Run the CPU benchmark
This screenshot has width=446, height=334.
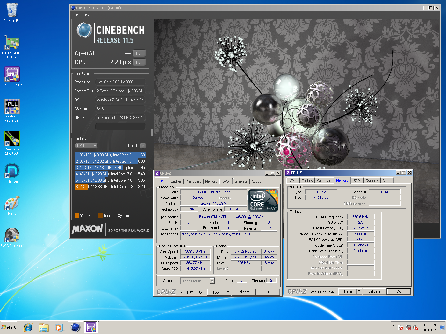point(139,62)
